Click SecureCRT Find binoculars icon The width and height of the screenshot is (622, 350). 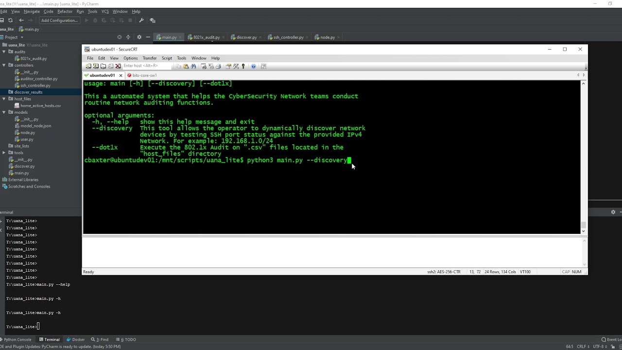coord(193,66)
